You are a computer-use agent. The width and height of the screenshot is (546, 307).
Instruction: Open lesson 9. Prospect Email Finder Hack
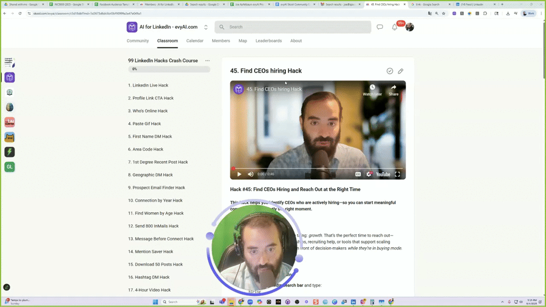(x=157, y=188)
